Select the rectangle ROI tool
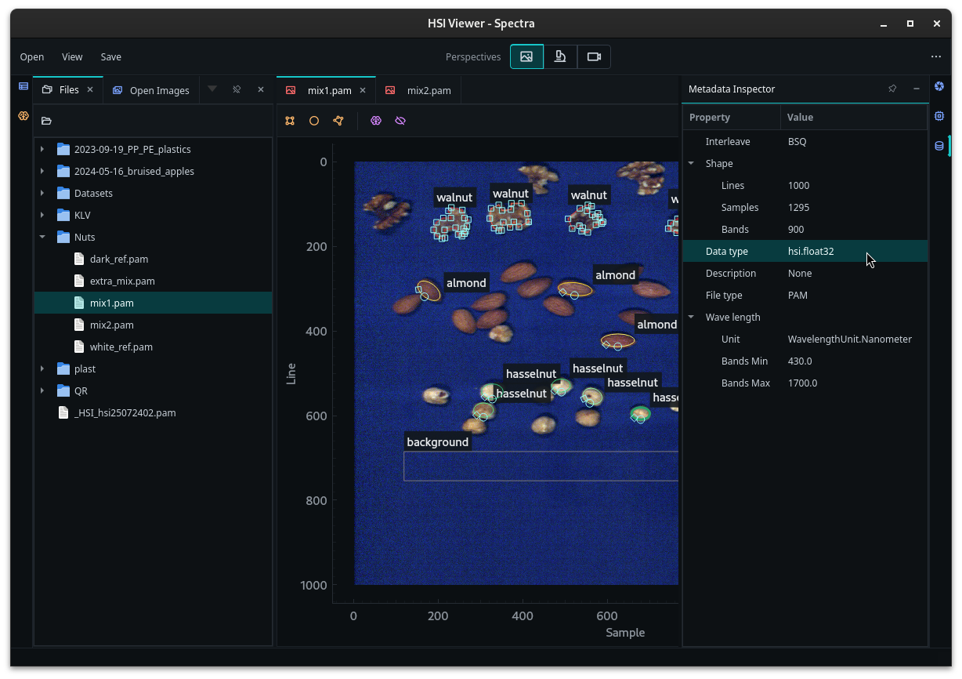Screen dimensions: 962x679 [290, 121]
